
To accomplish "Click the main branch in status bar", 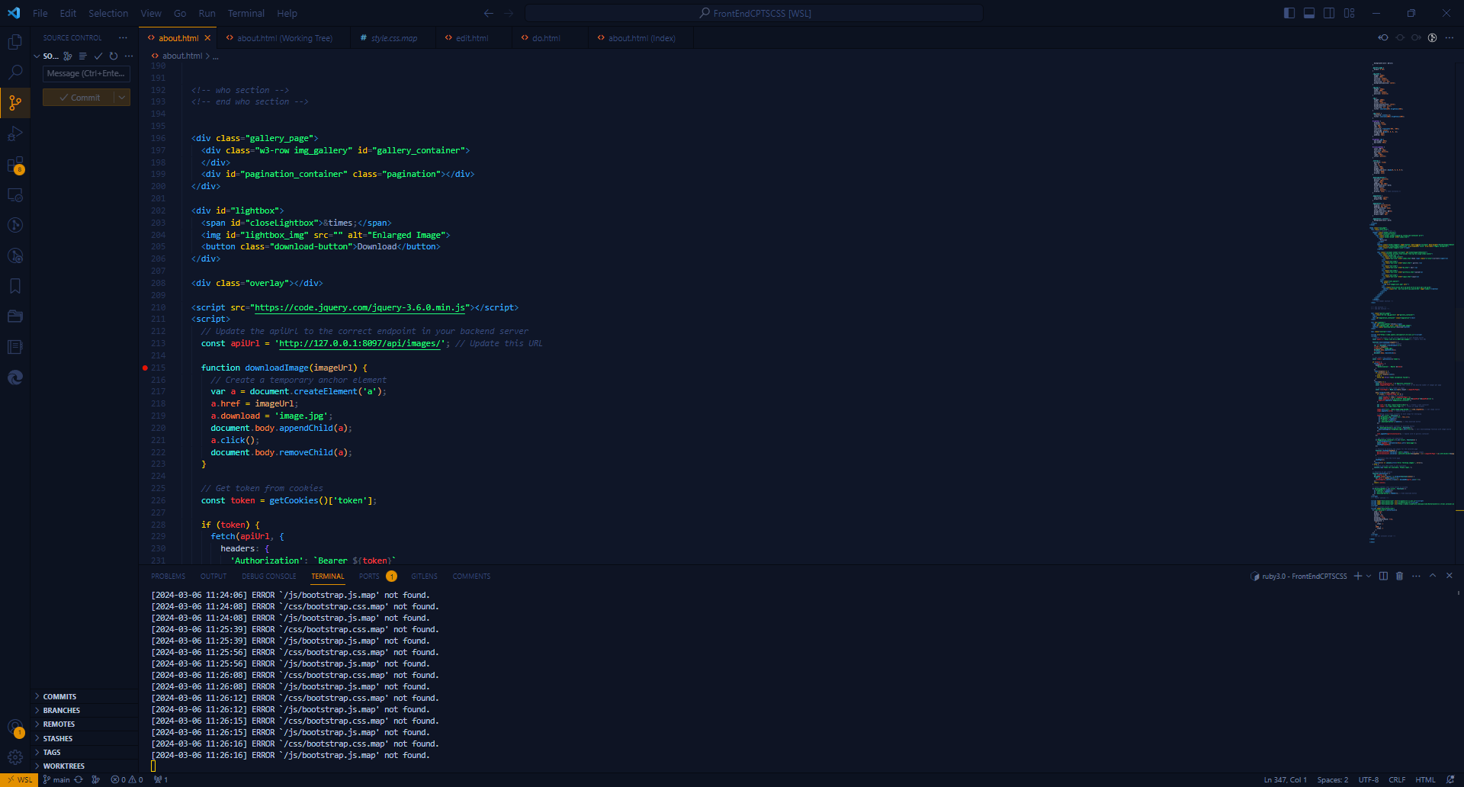I will (x=56, y=779).
